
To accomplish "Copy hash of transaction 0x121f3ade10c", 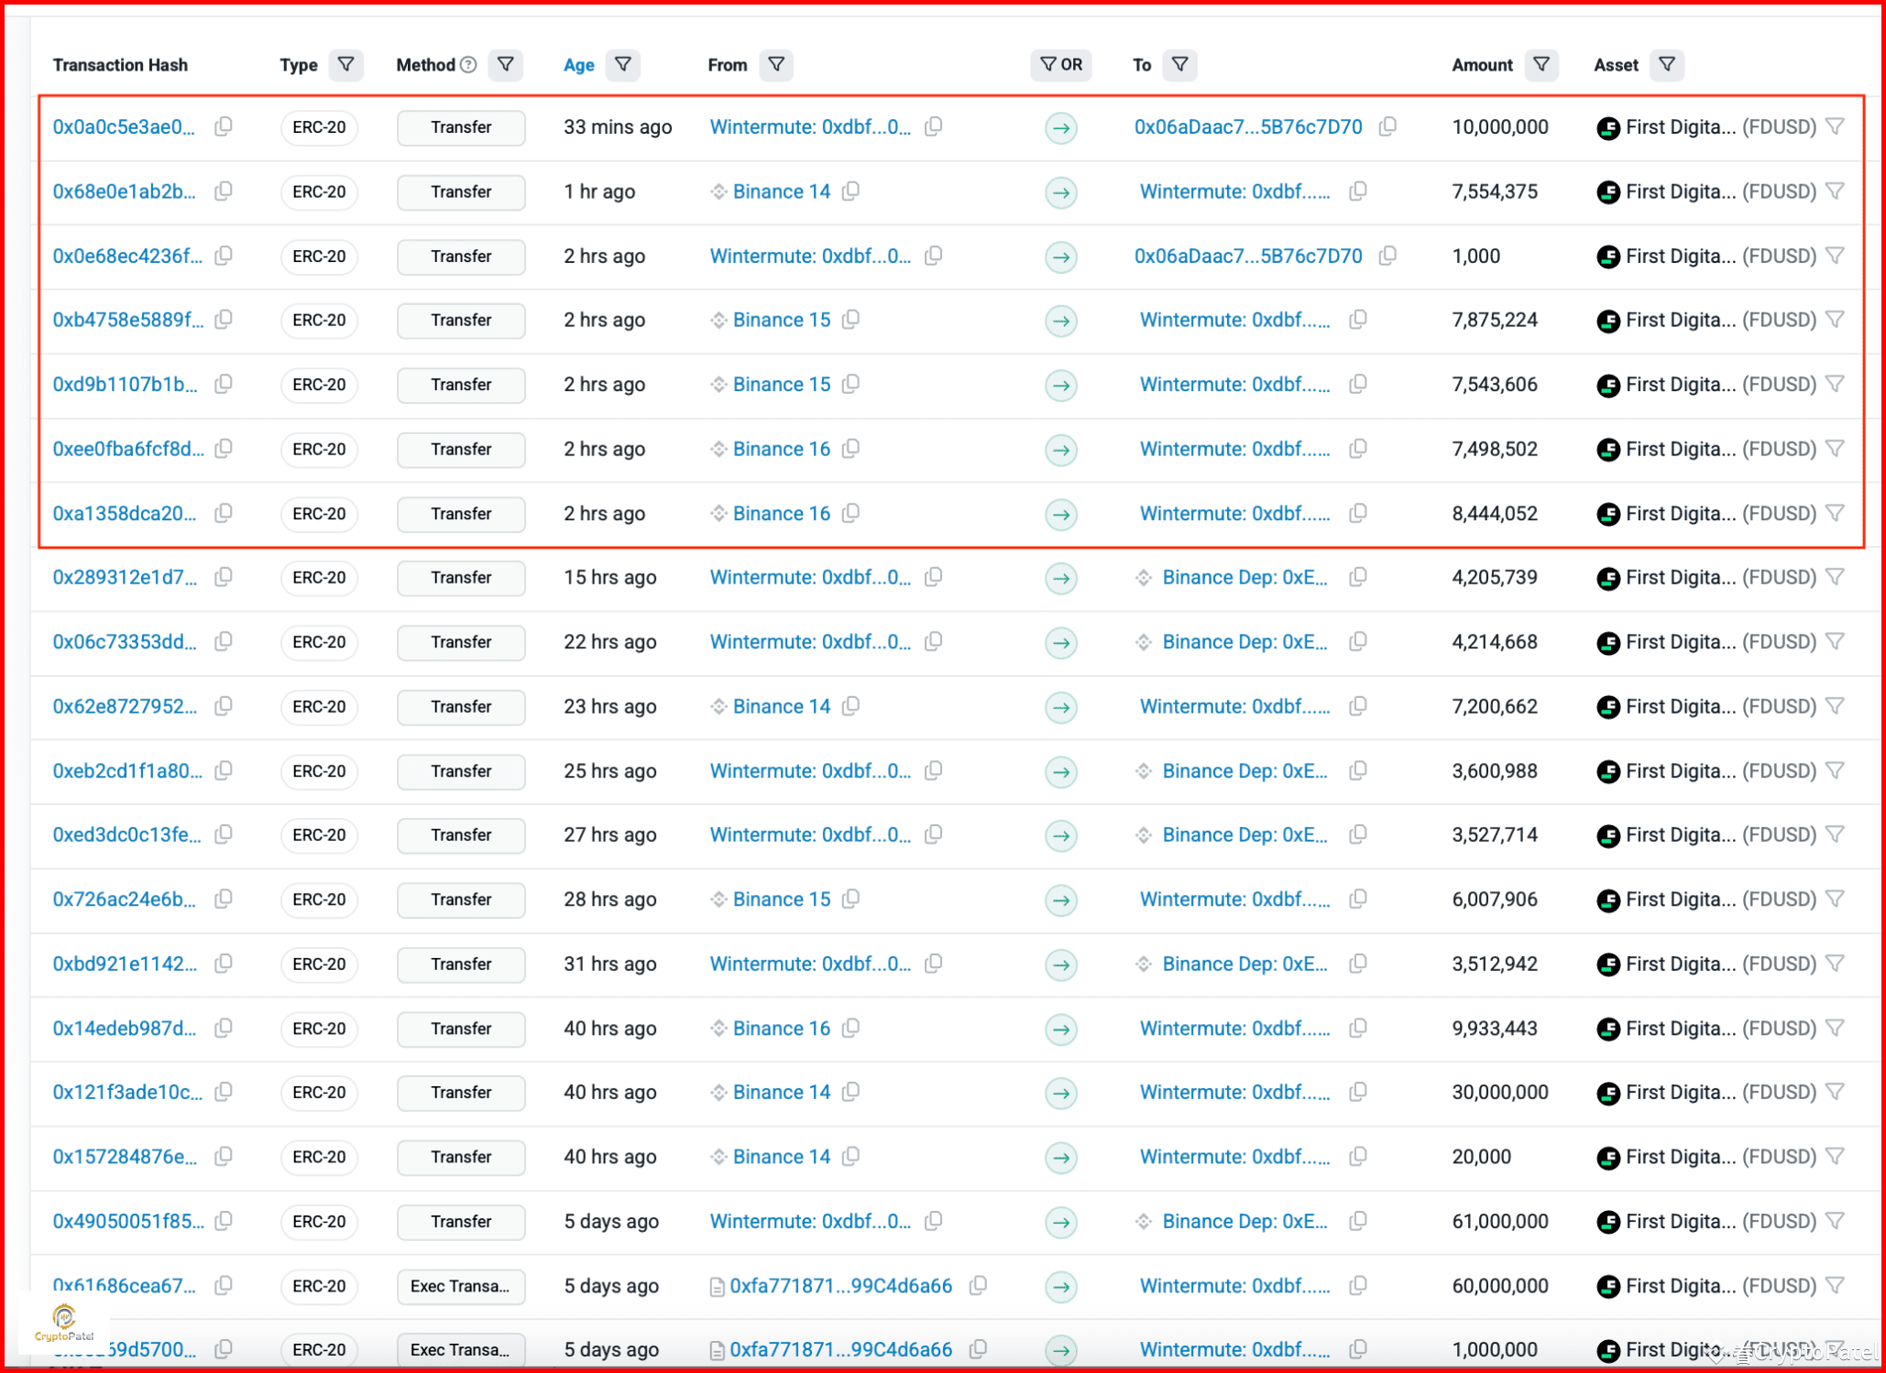I will pyautogui.click(x=224, y=1092).
